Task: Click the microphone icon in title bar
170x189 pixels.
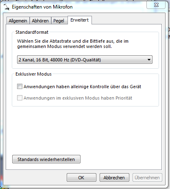Action: coord(7,7)
